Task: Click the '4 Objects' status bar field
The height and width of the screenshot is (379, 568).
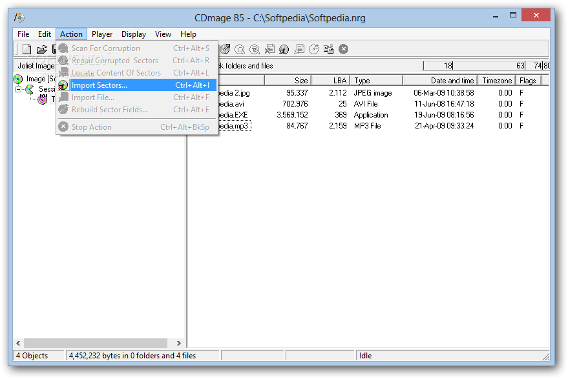Action: pos(38,356)
